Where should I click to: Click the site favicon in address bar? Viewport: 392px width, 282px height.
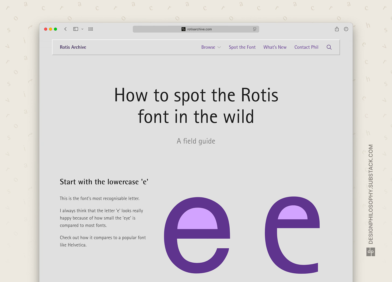click(183, 29)
